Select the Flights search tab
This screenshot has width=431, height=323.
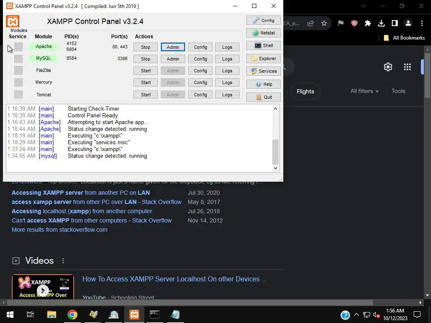(x=305, y=91)
